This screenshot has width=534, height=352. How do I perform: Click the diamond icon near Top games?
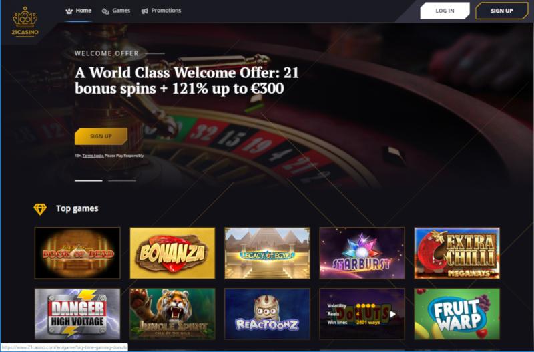coord(40,209)
